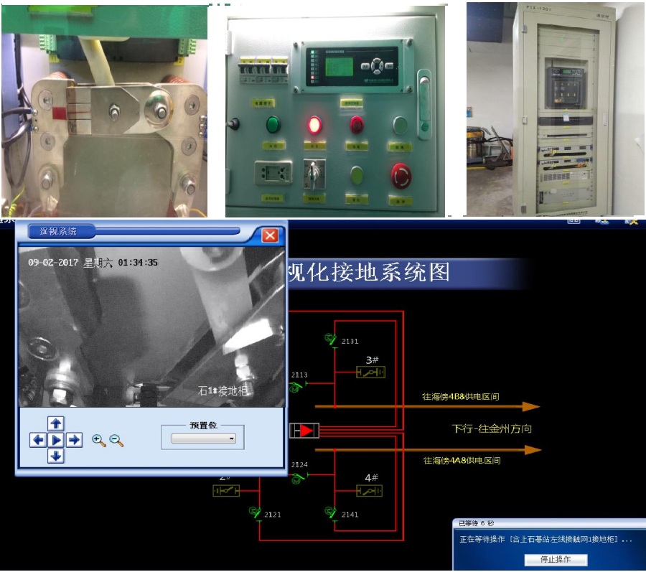
Task: Open the 预置位 preset dropdown
Action: 204,438
